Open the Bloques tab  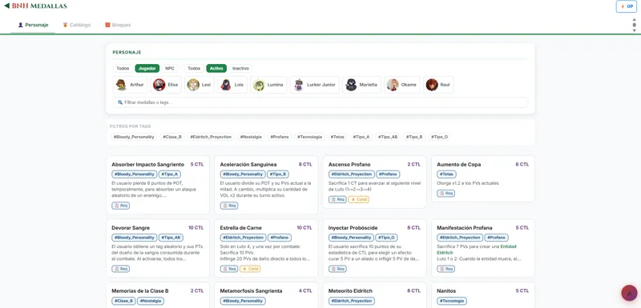(118, 25)
